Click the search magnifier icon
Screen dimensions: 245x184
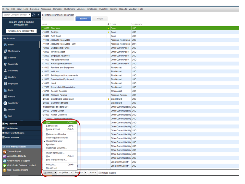click(34, 15)
